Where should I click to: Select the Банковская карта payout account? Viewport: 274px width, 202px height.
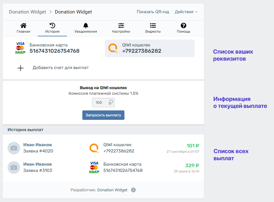[48, 48]
